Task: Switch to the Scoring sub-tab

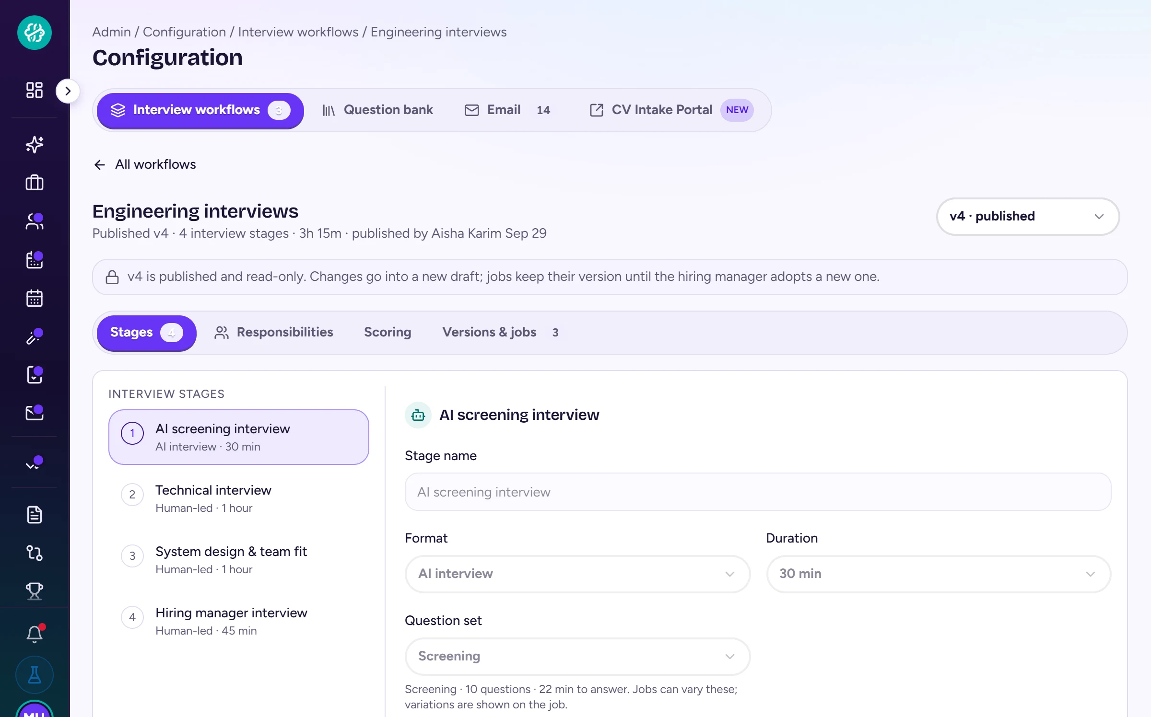Action: click(x=388, y=333)
